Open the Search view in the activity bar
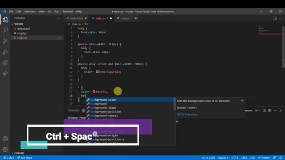285x160 pixels. (x=5, y=30)
